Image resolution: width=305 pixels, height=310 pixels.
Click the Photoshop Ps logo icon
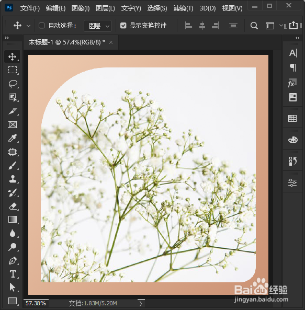pyautogui.click(x=9, y=8)
